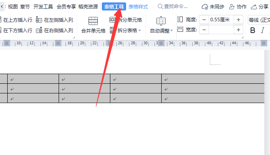Click 在右侧插入列 insert column right icon
The height and width of the screenshot is (155, 270).
39,30
